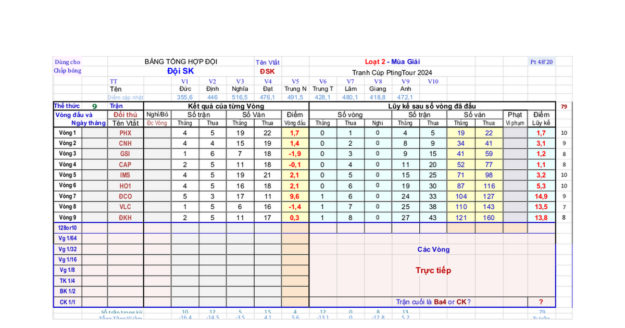Click the 'TK 1/4' row label

coord(68,281)
